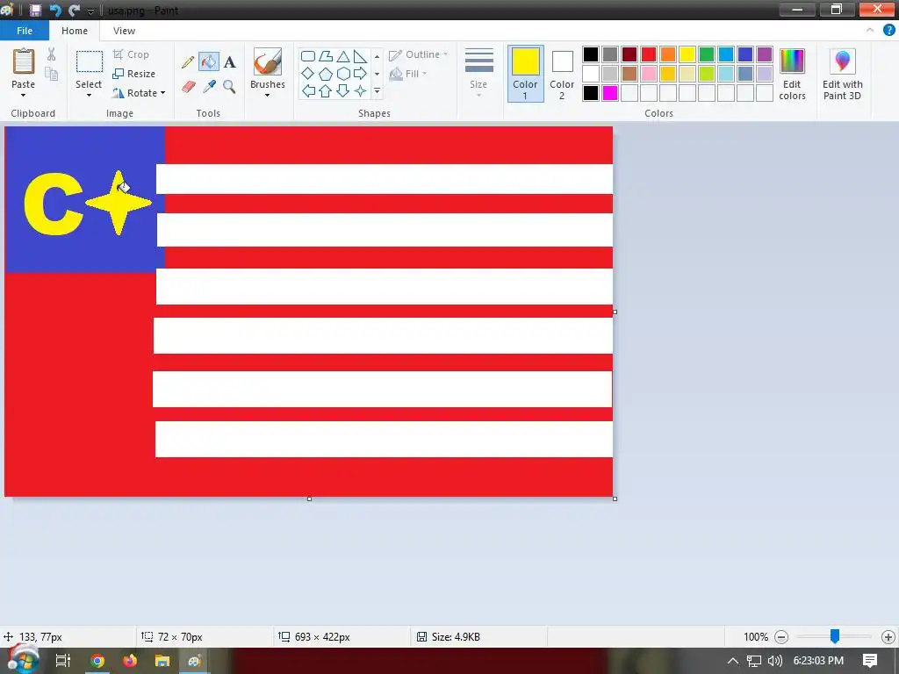
Task: Click the Resize button
Action: pos(134,74)
